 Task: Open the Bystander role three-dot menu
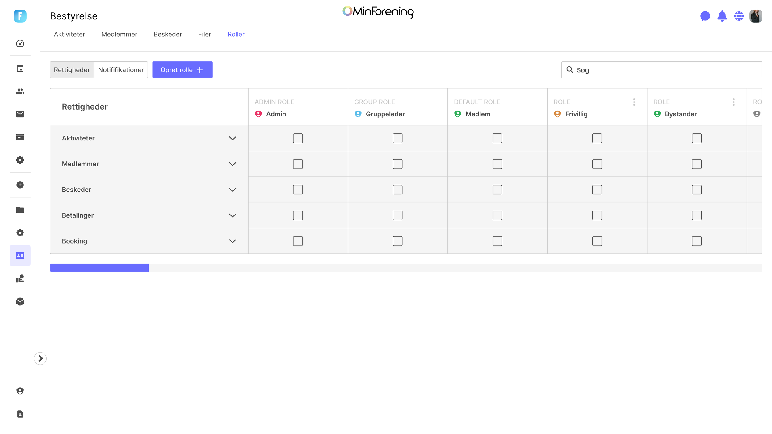[734, 102]
